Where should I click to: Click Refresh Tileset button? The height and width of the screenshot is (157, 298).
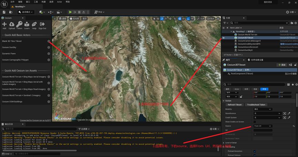click(235, 105)
